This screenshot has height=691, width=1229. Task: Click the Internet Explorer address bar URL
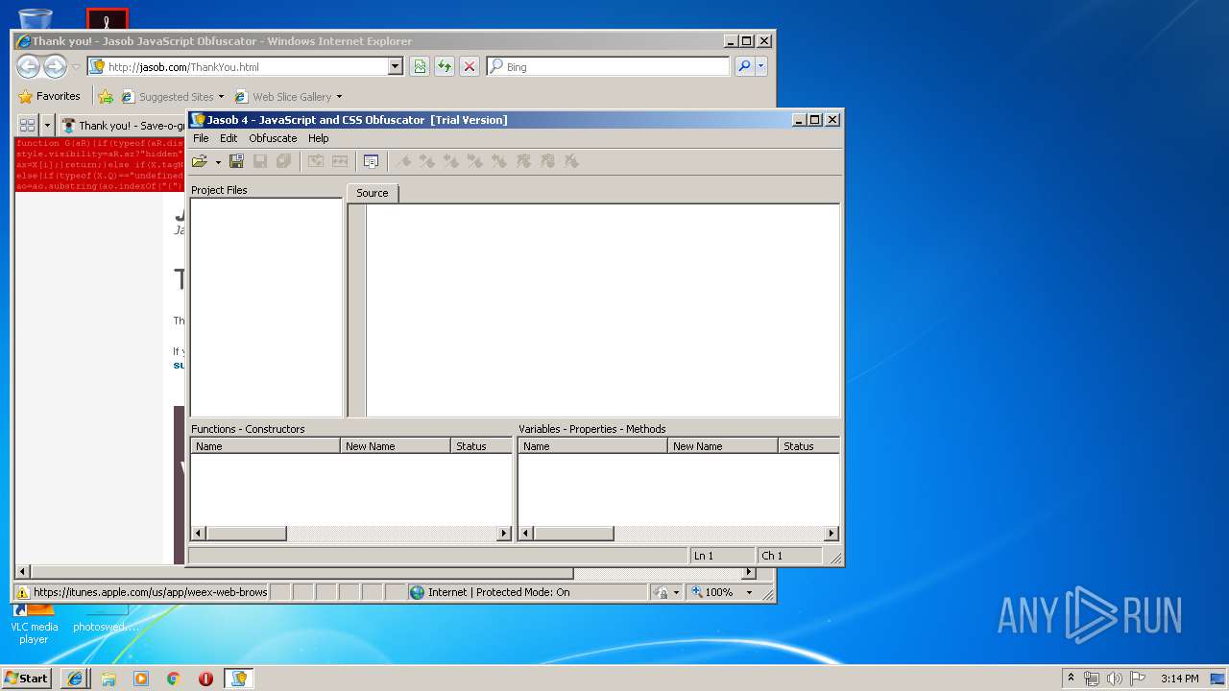point(183,67)
